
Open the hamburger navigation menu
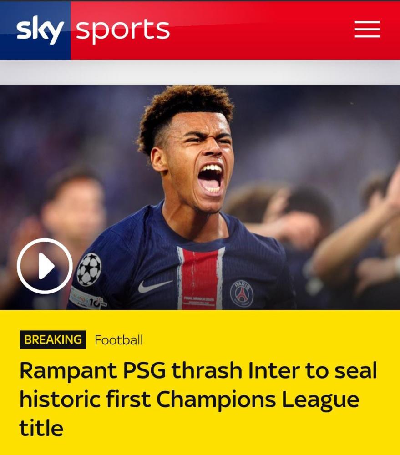point(367,29)
